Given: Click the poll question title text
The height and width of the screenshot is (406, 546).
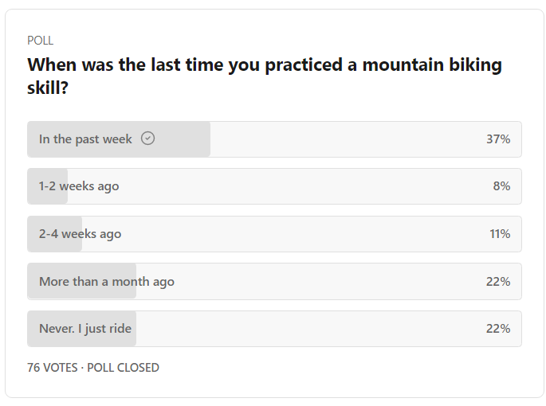Looking at the screenshot, I should click(x=265, y=76).
